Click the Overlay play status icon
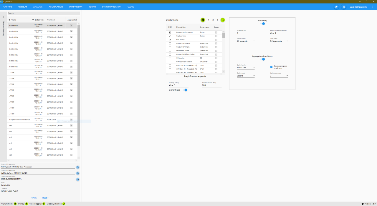Viewport: 377px width, 206px height. pyautogui.click(x=27, y=204)
